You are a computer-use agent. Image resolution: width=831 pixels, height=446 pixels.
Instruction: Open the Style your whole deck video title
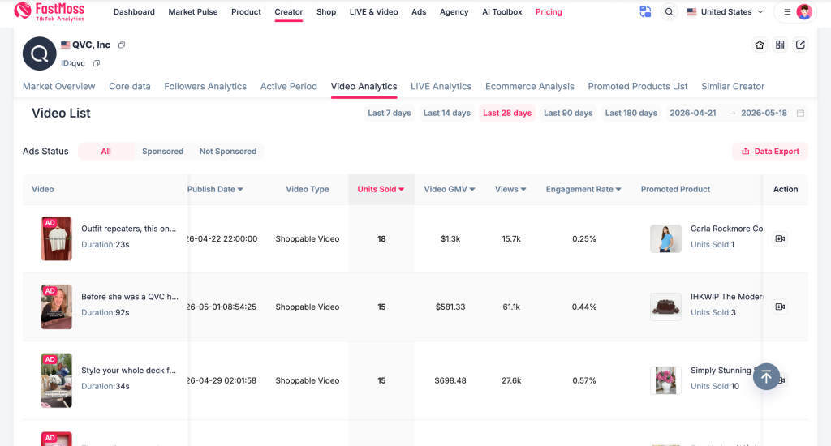point(129,371)
